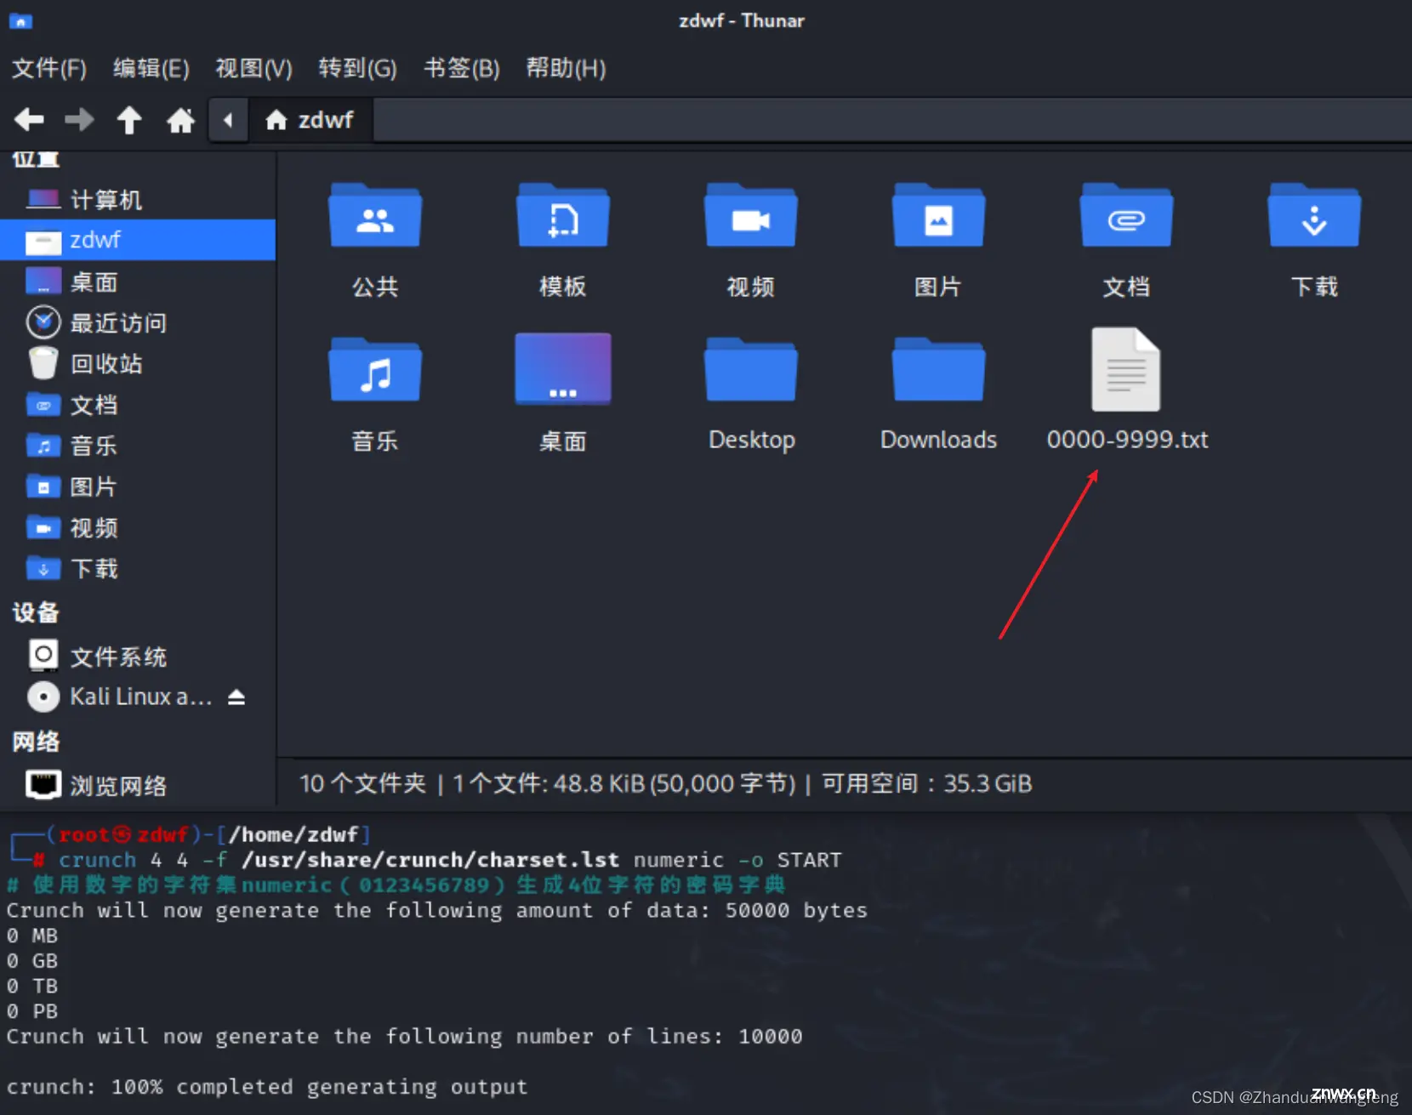1412x1115 pixels.
Task: Select the 公共 folder icon
Action: (x=375, y=216)
